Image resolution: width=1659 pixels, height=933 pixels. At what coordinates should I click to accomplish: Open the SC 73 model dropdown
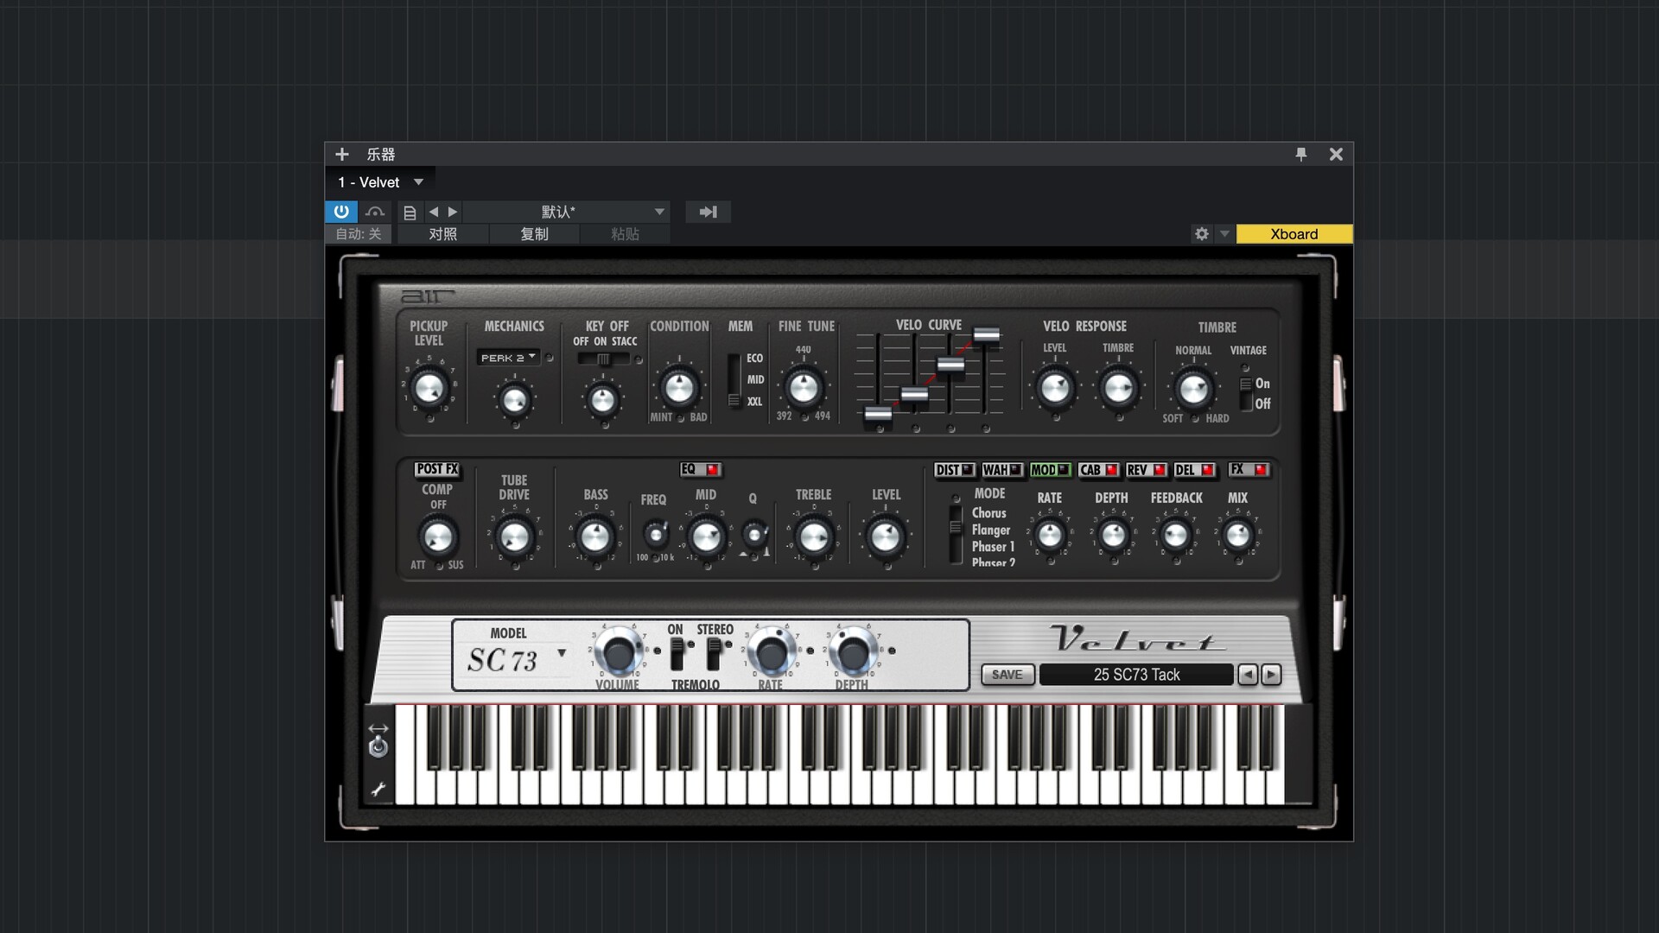click(x=562, y=653)
